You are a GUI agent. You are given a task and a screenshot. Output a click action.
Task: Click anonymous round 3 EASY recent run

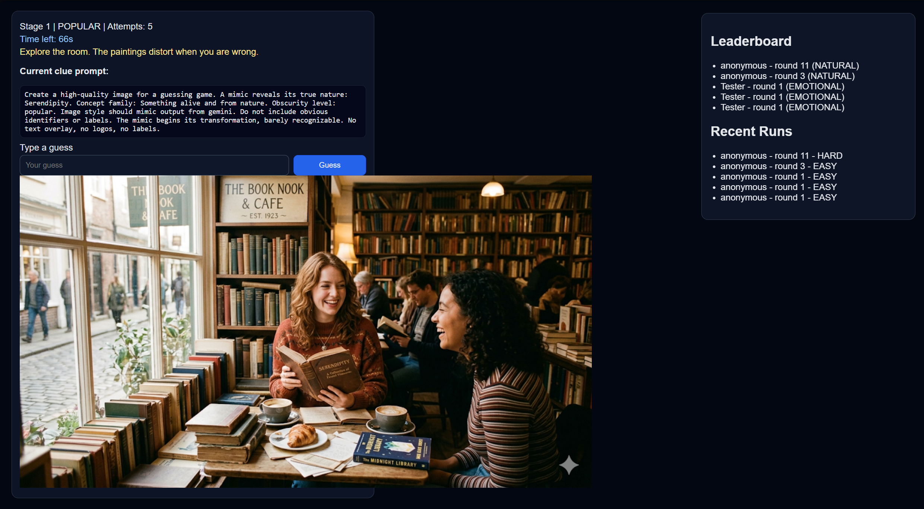click(778, 166)
